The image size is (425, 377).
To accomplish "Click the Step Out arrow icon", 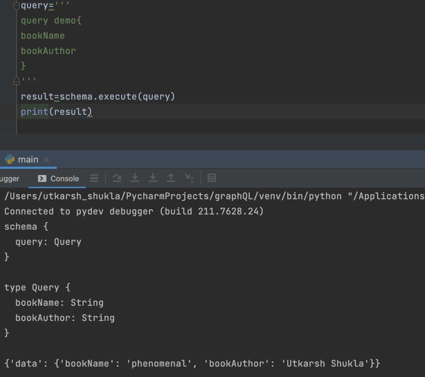I will point(171,178).
